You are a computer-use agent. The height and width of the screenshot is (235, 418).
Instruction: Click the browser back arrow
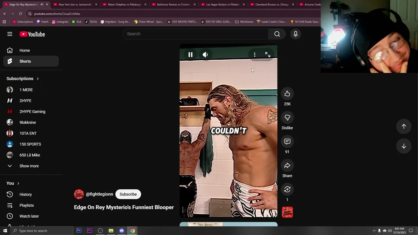5,14
